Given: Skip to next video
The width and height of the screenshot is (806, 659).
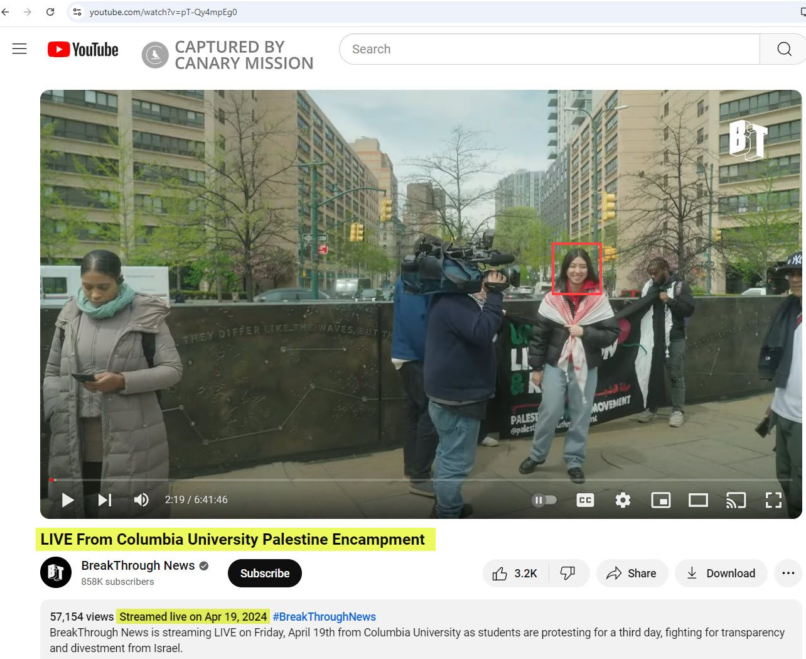Looking at the screenshot, I should pos(105,500).
